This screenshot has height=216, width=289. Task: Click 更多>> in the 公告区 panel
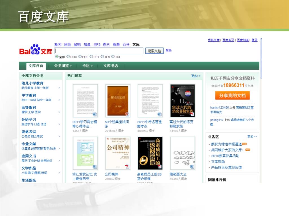coord(252,136)
